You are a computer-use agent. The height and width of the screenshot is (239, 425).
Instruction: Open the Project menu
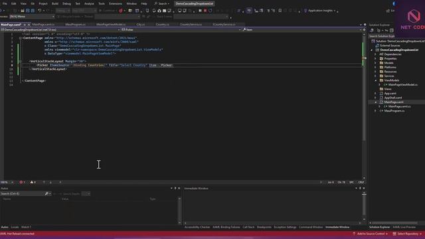coord(42,3)
